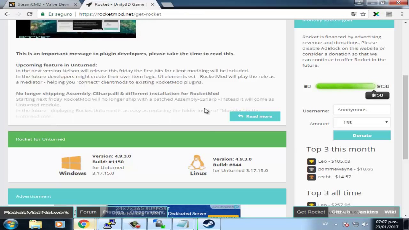This screenshot has height=230, width=409.
Task: Click the silver trophy next to pommewayne
Action: point(311,169)
